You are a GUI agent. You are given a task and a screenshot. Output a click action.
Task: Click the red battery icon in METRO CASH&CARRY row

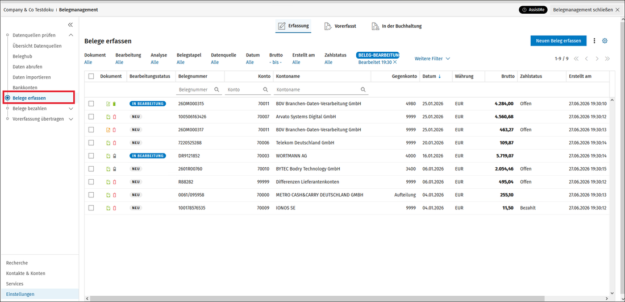pyautogui.click(x=114, y=195)
